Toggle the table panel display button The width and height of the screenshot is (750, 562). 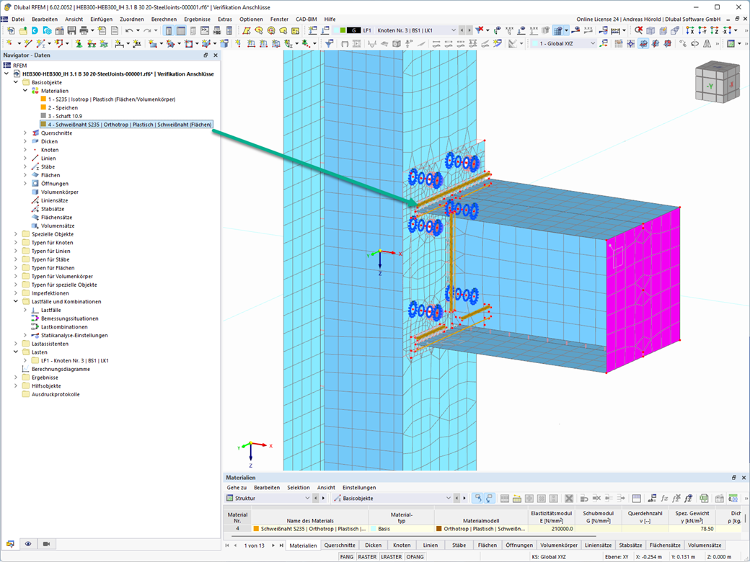[x=181, y=30]
